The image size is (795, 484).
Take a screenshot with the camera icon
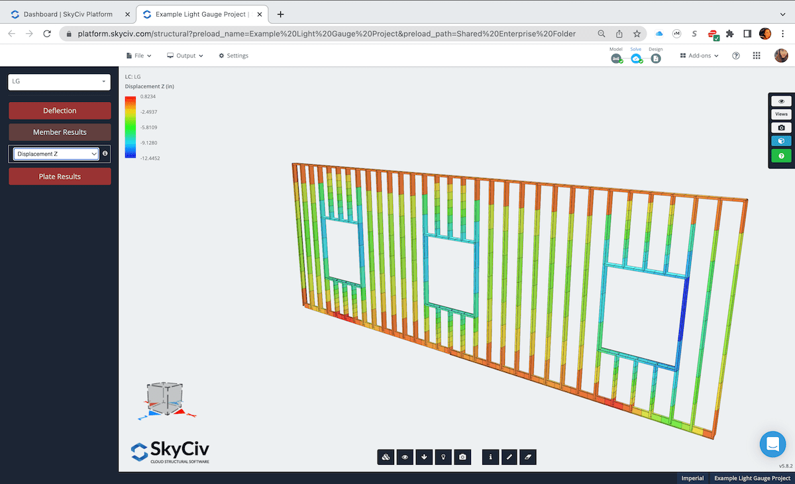pos(462,457)
